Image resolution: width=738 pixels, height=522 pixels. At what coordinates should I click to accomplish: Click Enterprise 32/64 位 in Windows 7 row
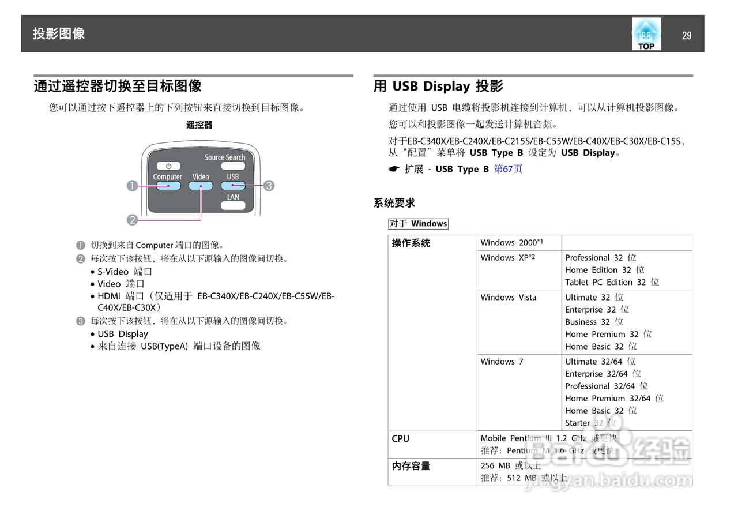[x=603, y=373]
